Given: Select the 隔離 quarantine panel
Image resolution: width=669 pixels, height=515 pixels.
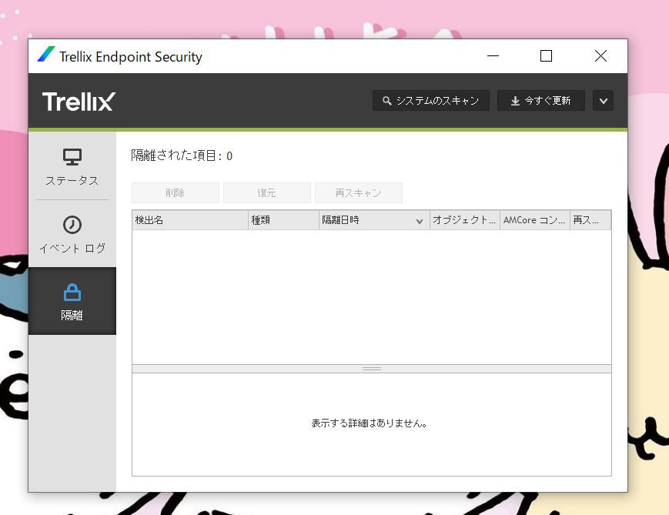Looking at the screenshot, I should (x=72, y=301).
